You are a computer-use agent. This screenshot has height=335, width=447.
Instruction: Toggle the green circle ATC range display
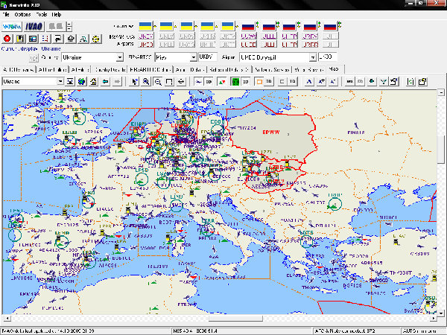pos(235,81)
